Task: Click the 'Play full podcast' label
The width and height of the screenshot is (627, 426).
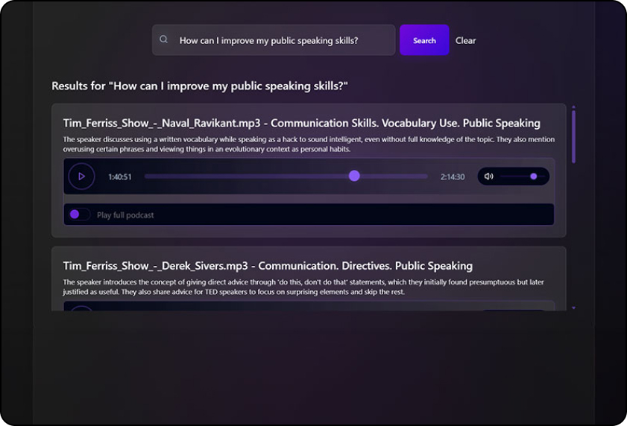Action: [x=125, y=215]
